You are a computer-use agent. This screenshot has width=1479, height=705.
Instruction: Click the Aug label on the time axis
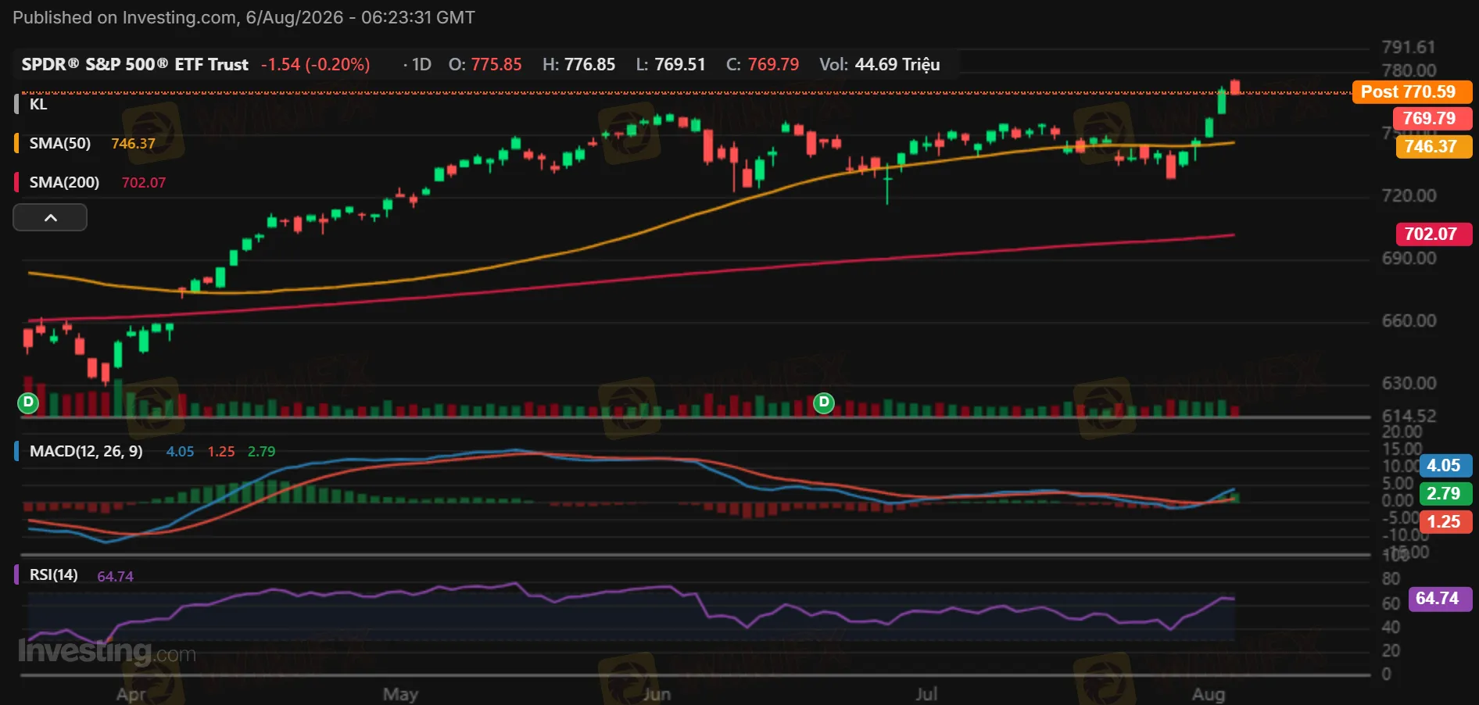pyautogui.click(x=1209, y=694)
